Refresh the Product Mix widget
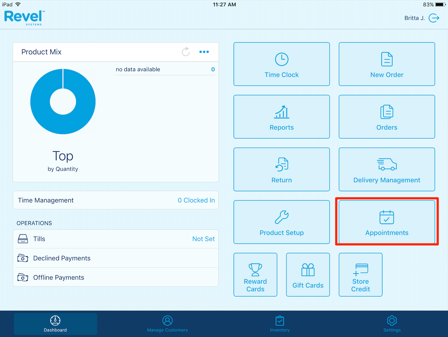This screenshot has height=337, width=448. tap(186, 52)
